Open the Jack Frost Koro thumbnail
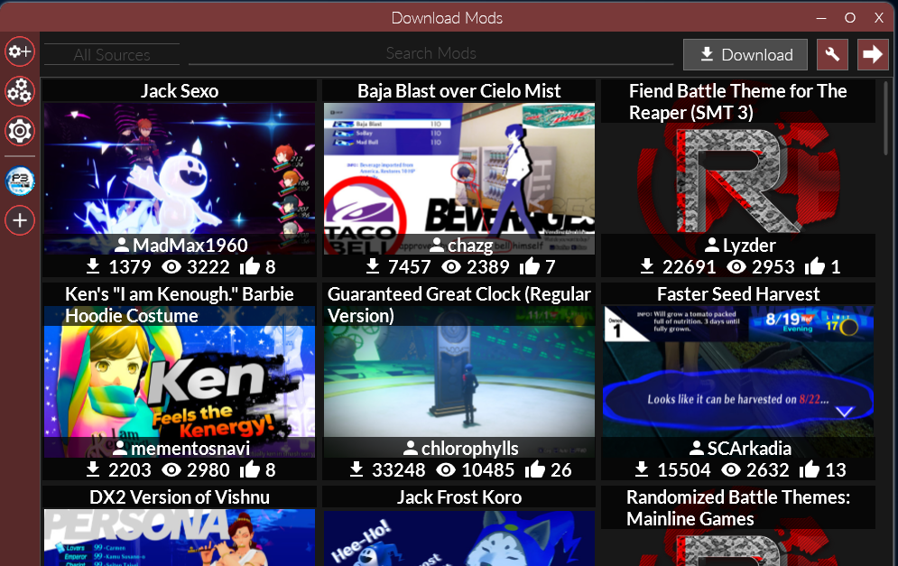 [458, 537]
